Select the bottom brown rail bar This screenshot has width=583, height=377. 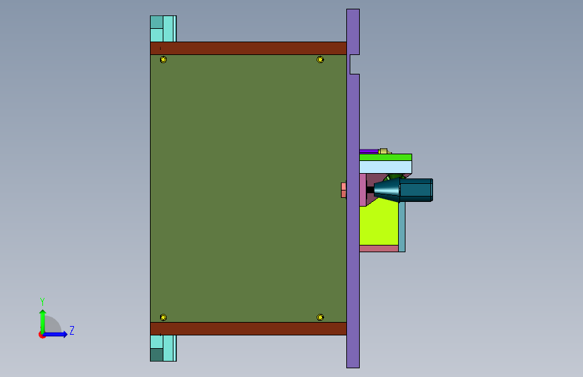(248, 329)
